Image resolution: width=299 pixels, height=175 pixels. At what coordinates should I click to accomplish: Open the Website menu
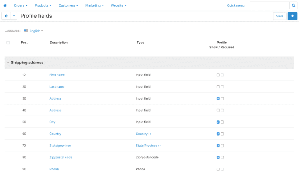(118, 5)
